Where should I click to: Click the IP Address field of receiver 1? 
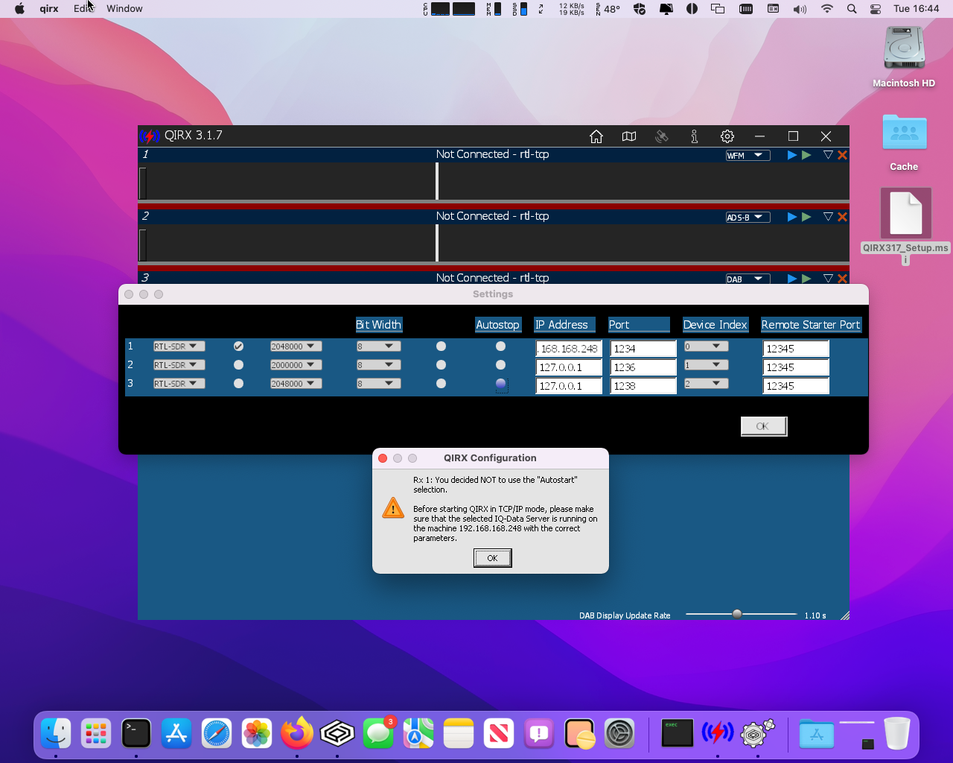click(x=569, y=349)
